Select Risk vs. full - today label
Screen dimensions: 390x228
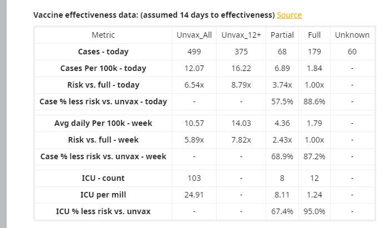[x=103, y=85]
